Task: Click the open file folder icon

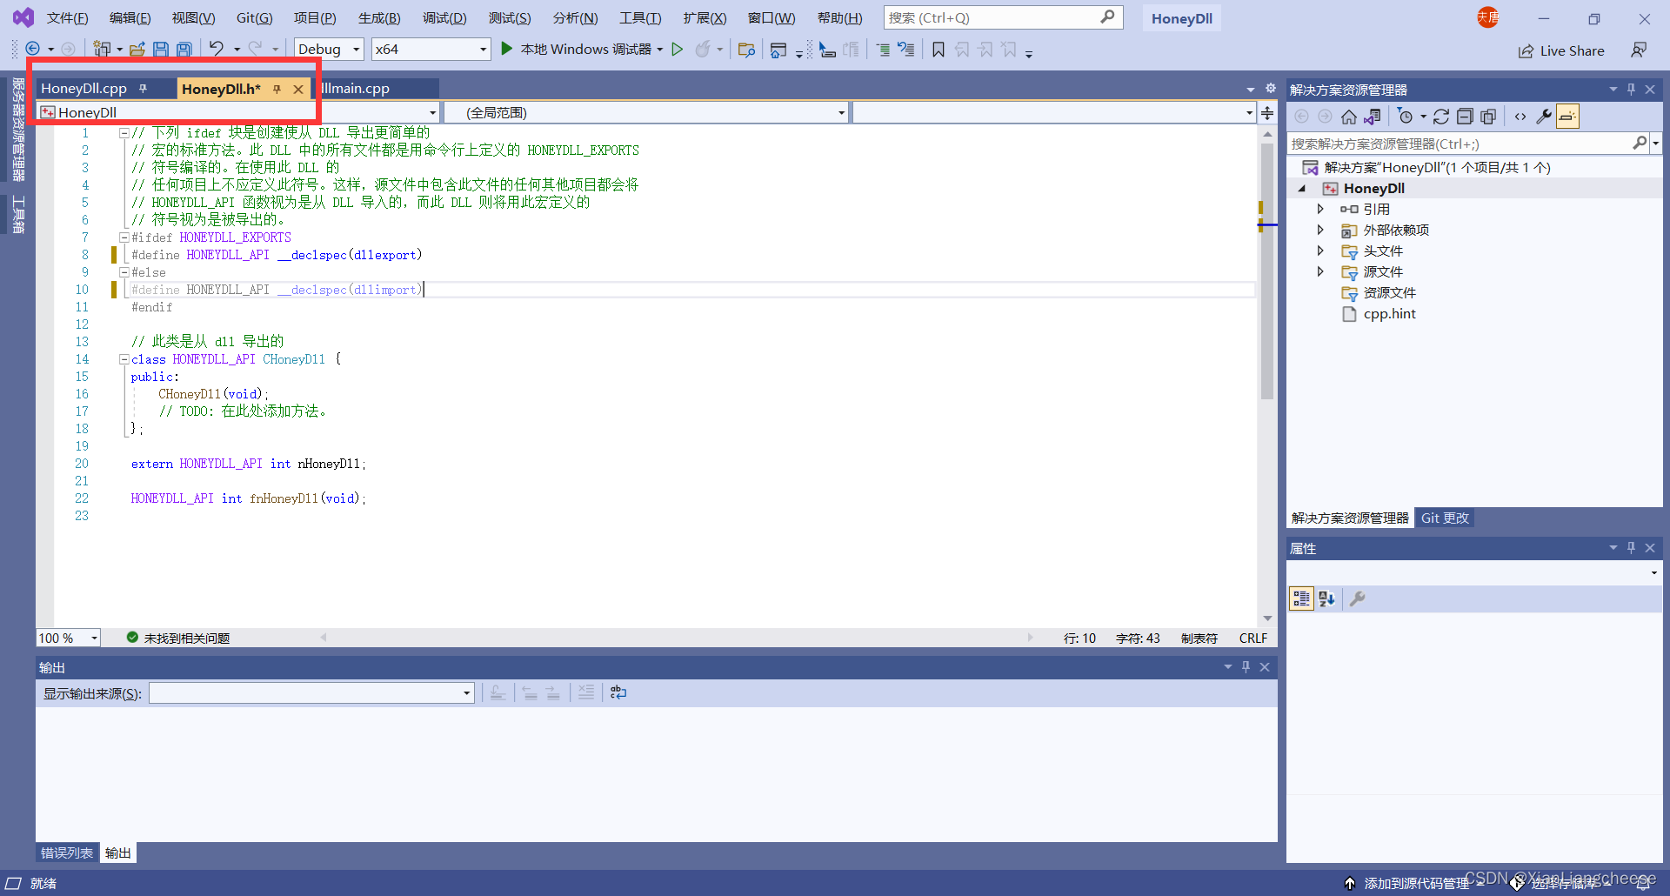Action: (x=137, y=50)
